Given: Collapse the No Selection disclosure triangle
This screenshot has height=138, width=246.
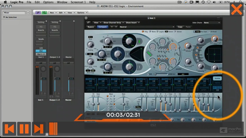Looking at the screenshot, I should [4, 17].
